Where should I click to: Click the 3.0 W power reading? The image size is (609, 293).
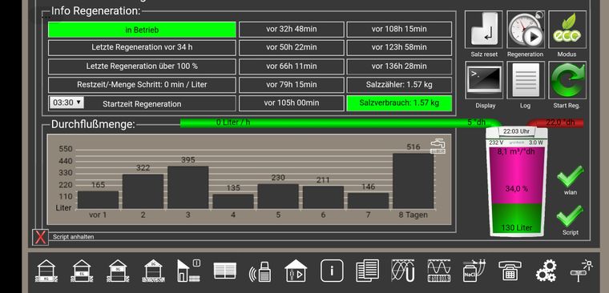(x=535, y=142)
